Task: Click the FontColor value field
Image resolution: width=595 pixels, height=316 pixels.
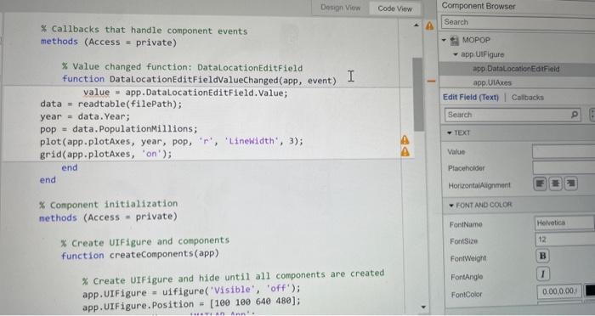Action: (559, 291)
